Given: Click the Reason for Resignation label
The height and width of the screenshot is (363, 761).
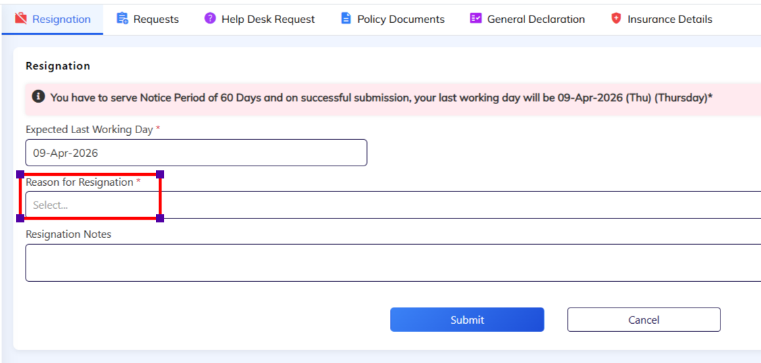Looking at the screenshot, I should click(x=79, y=183).
